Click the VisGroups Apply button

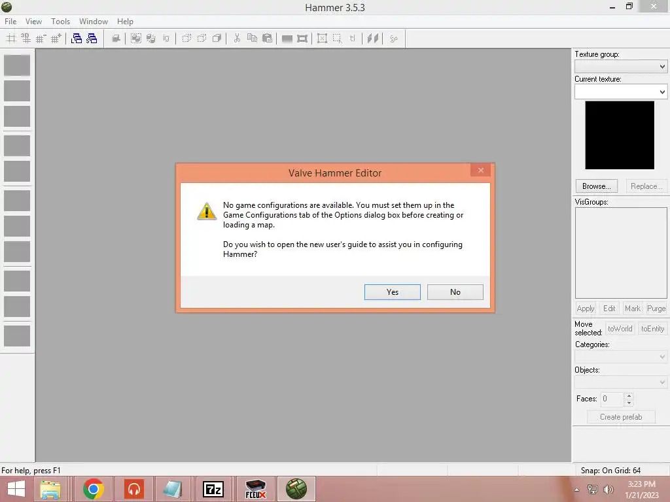click(586, 309)
